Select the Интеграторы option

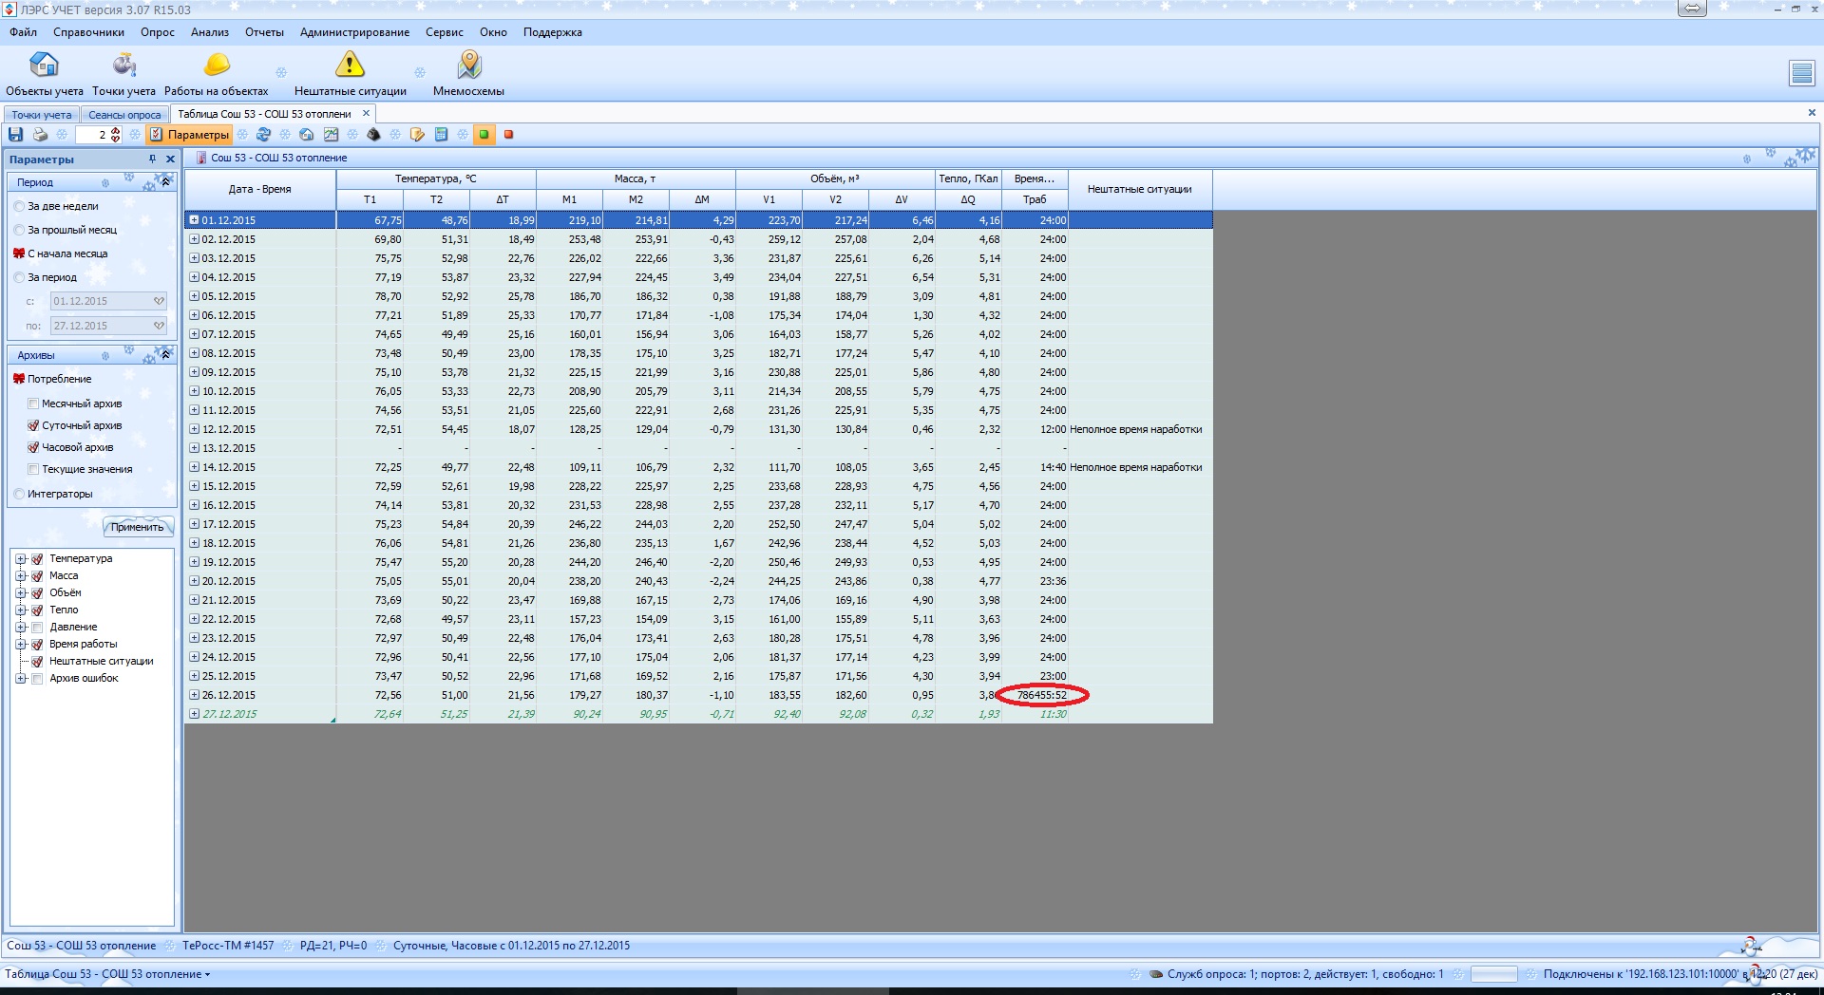(19, 494)
